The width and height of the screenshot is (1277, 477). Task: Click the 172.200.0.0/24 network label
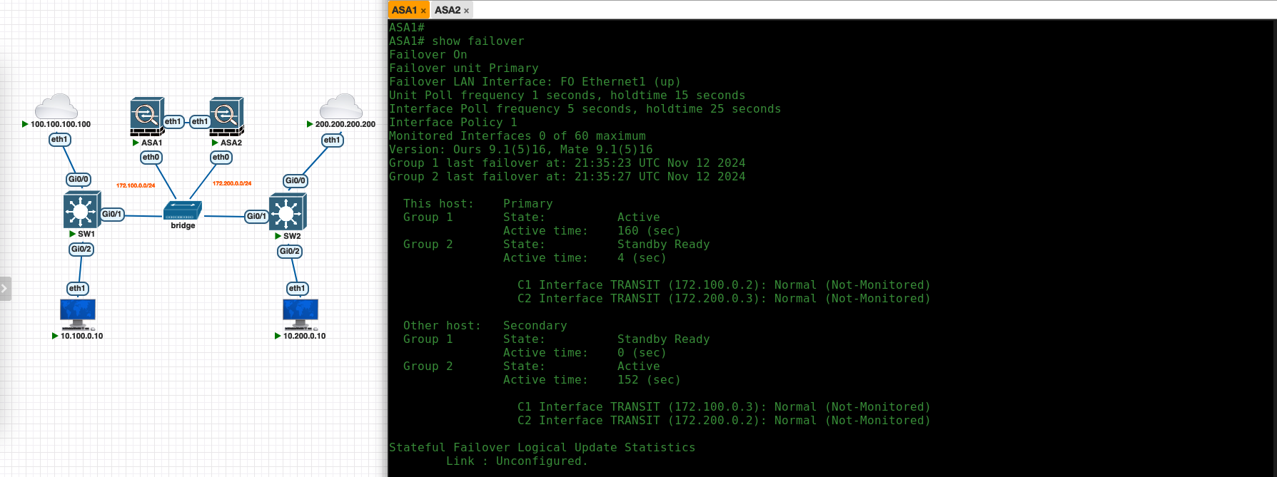232,183
